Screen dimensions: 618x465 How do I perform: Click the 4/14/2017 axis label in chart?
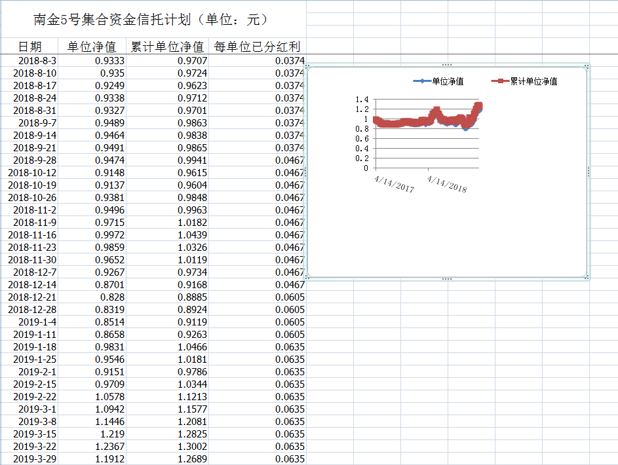pyautogui.click(x=394, y=184)
